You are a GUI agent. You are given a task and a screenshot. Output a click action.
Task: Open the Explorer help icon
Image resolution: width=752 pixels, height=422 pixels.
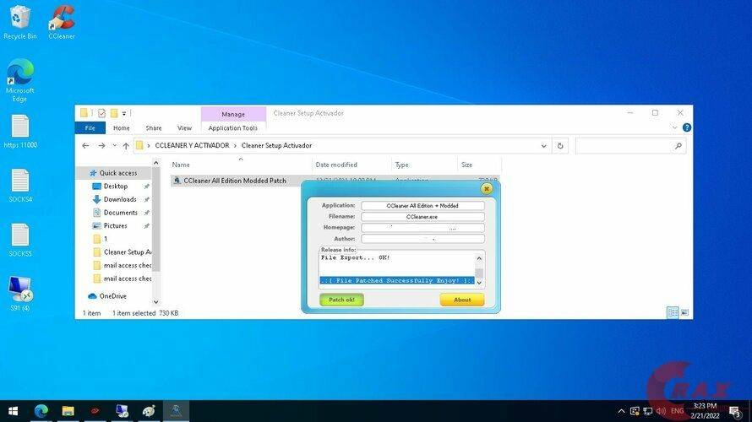click(687, 127)
